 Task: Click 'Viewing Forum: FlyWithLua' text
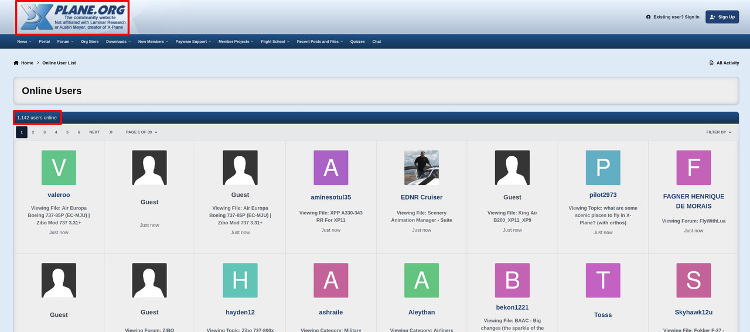pyautogui.click(x=694, y=221)
